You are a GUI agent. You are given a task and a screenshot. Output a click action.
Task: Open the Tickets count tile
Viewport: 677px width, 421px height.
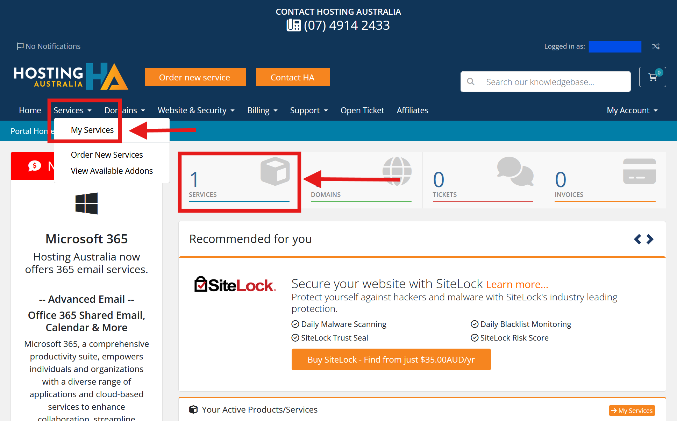tap(483, 181)
